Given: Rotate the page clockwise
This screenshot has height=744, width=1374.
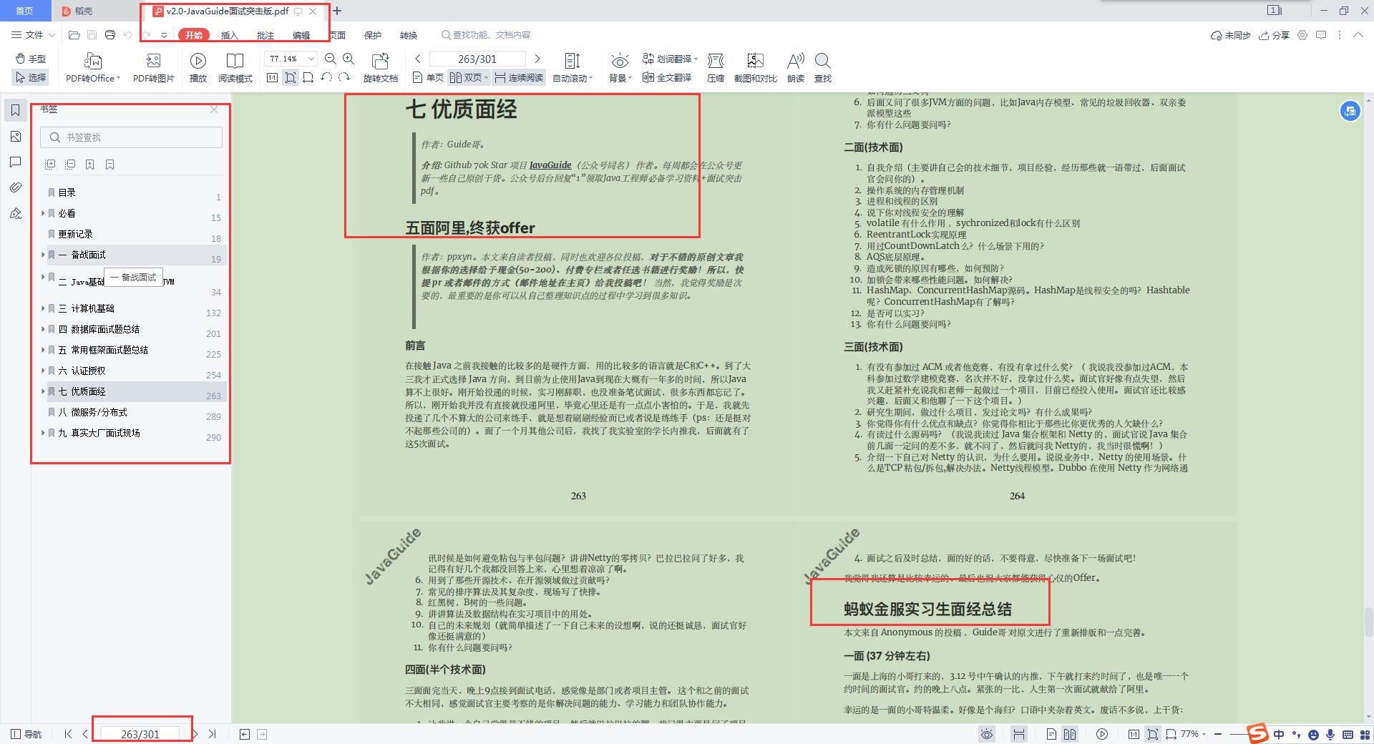Looking at the screenshot, I should click(344, 77).
